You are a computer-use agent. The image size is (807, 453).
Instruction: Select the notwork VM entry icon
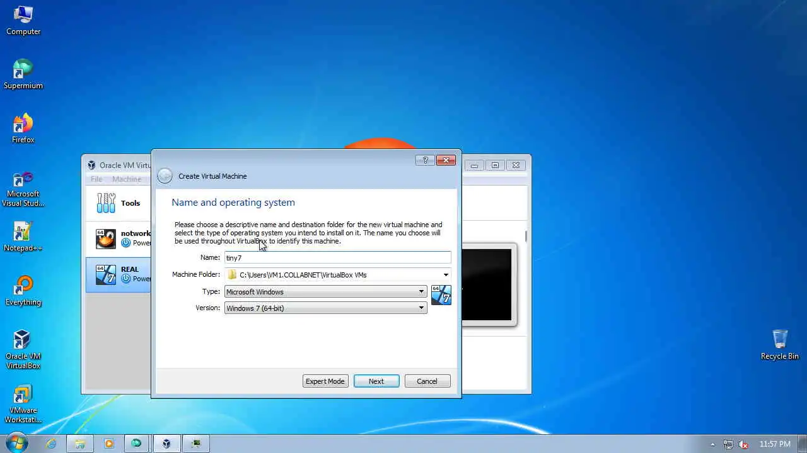[106, 238]
